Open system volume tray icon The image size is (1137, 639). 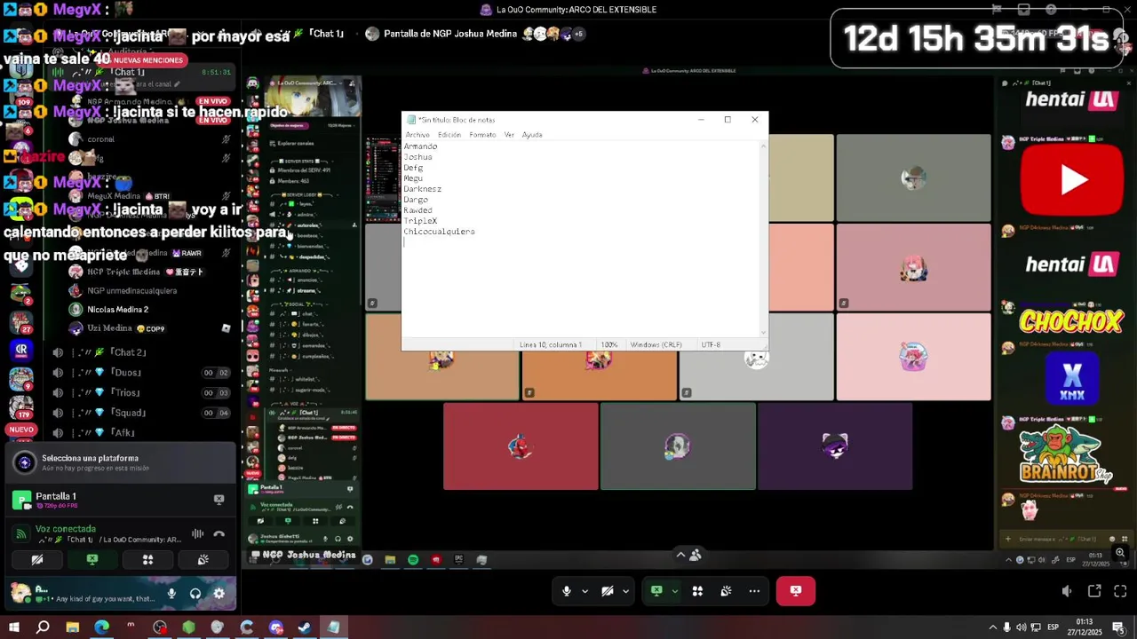pyautogui.click(x=1021, y=627)
